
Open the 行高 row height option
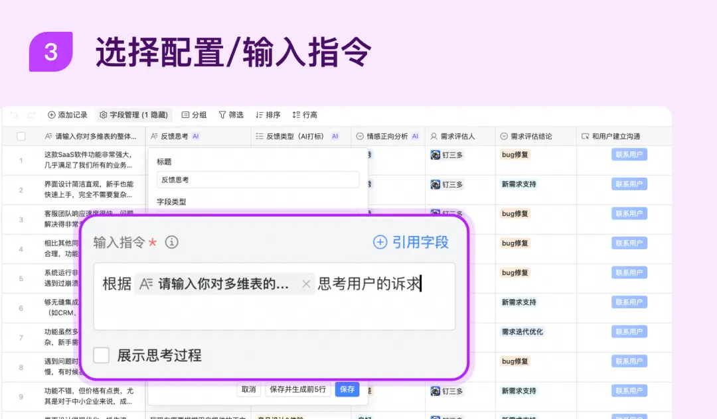point(305,115)
